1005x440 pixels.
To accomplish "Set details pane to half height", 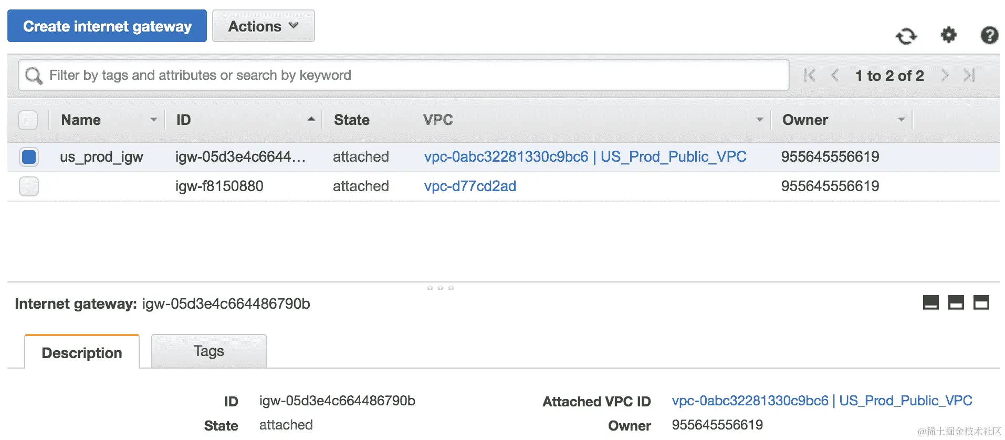I will [x=956, y=303].
